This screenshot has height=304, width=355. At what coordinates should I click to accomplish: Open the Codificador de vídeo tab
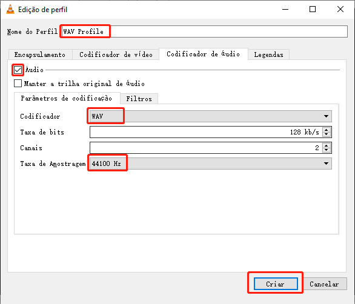click(116, 55)
